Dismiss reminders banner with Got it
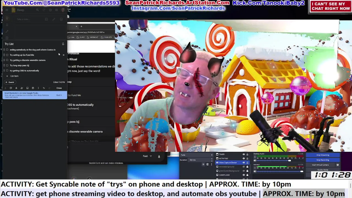Viewport: 352px width, 198px height. [x=59, y=95]
